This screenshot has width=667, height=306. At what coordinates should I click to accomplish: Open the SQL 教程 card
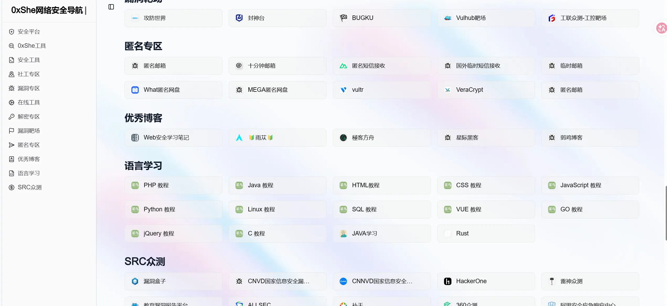[382, 210]
